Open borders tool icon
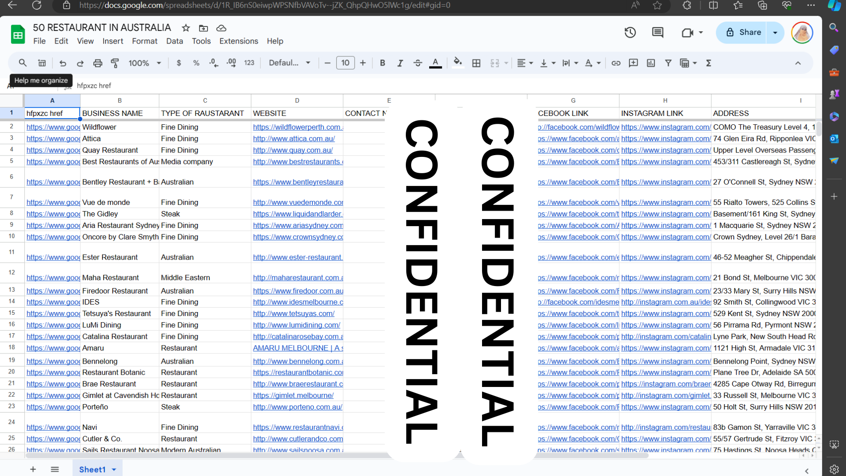The height and width of the screenshot is (476, 846). (476, 63)
